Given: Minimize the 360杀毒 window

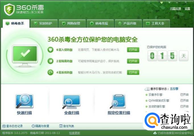Looking at the screenshot, I should coord(177,3).
